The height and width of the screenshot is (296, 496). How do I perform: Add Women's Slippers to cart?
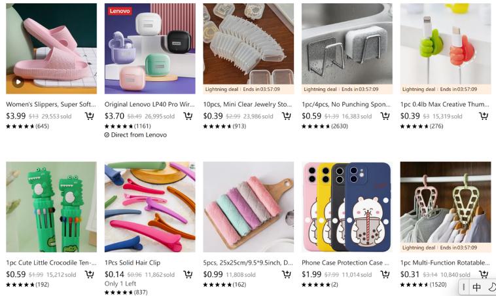click(90, 116)
